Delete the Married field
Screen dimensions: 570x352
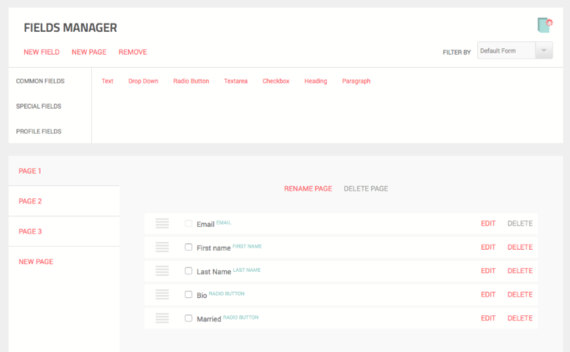[x=520, y=318]
